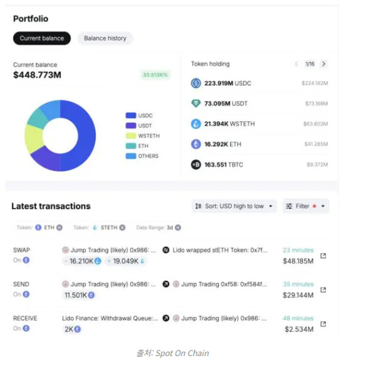This screenshot has width=376, height=368.
Task: Switch to the Balance history tab
Action: (x=105, y=38)
